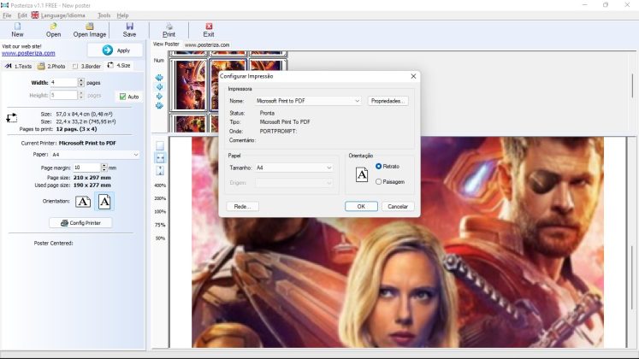Image resolution: width=639 pixels, height=359 pixels.
Task: Click the swap width/height dimensions icon
Action: 12,118
